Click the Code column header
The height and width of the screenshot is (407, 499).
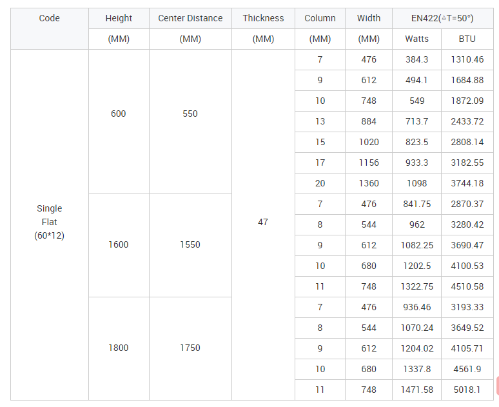pyautogui.click(x=50, y=28)
